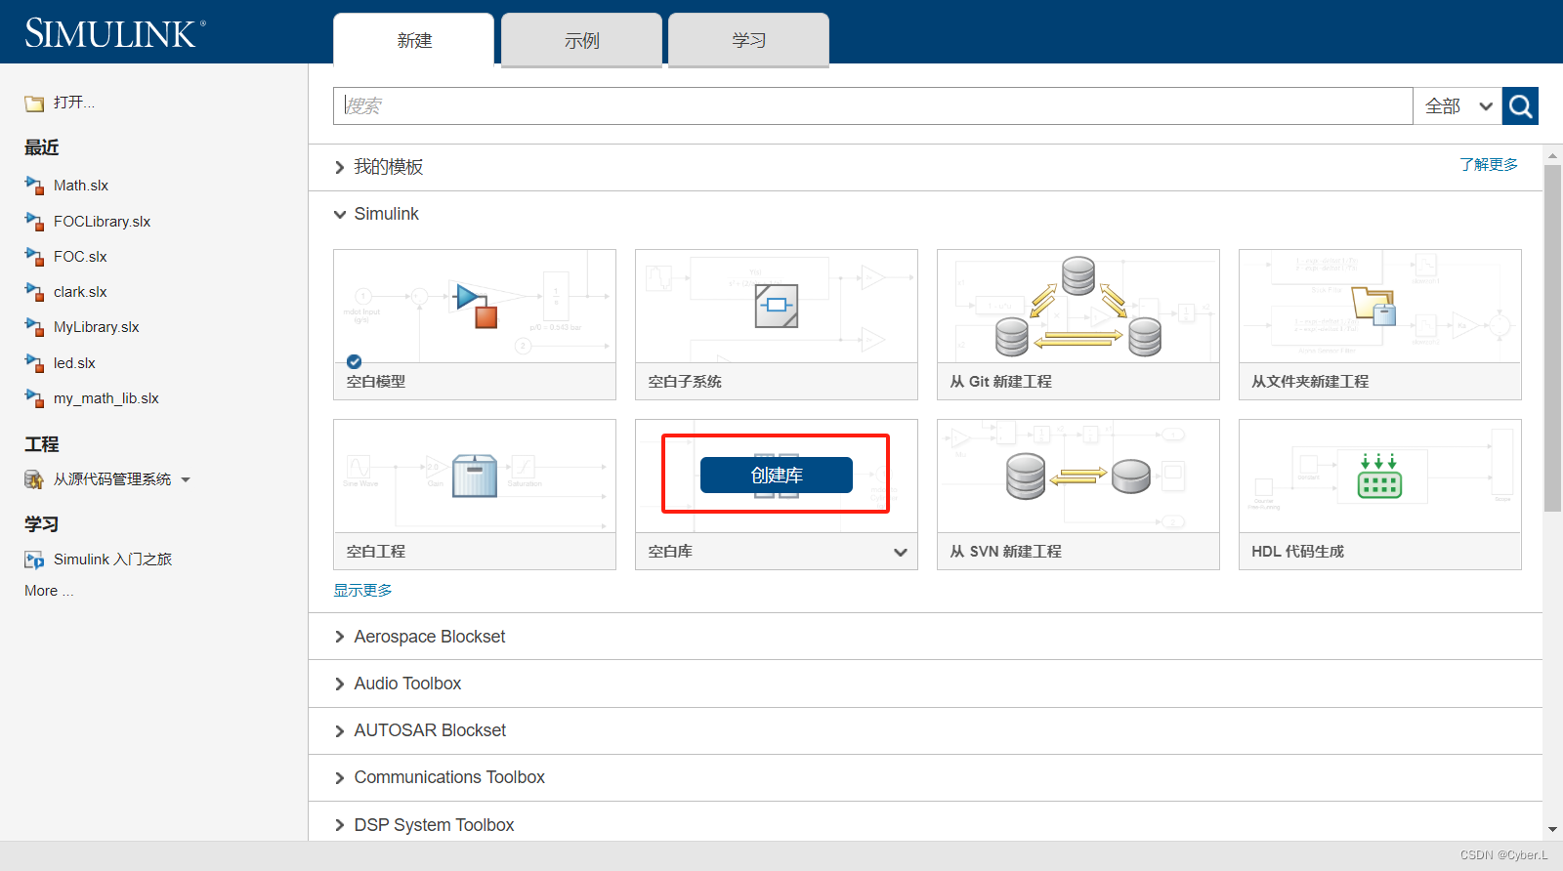This screenshot has height=871, width=1563.
Task: Open the dropdown arrow on 空白库 card
Action: click(x=900, y=553)
